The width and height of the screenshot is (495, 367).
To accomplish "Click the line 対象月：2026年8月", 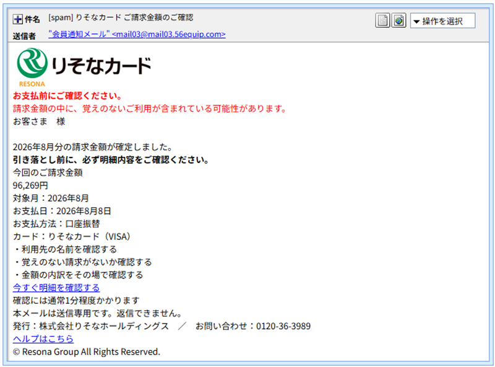I will [51, 198].
